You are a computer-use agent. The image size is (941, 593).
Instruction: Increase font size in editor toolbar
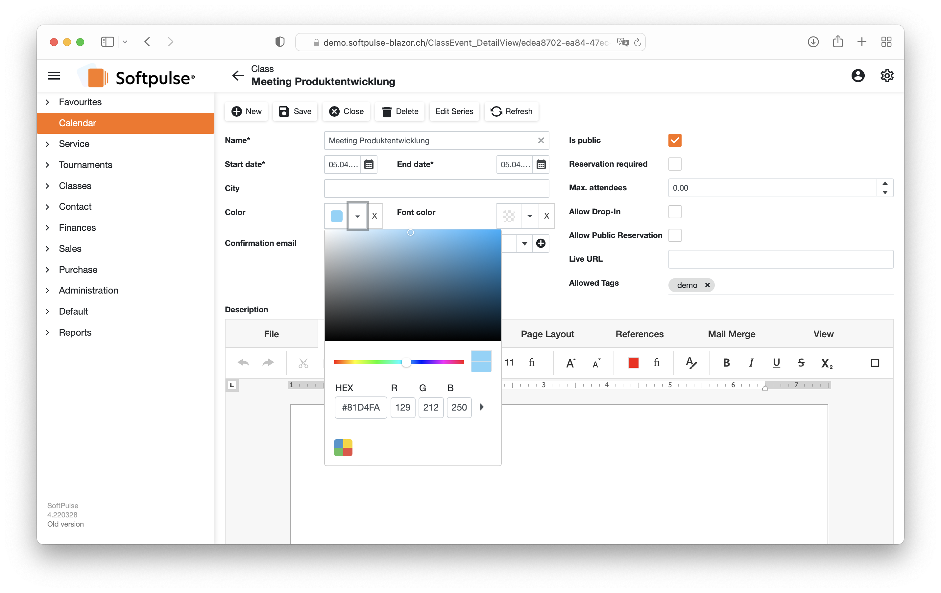[571, 363]
